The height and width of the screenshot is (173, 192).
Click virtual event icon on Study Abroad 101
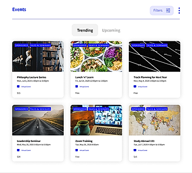point(135,150)
